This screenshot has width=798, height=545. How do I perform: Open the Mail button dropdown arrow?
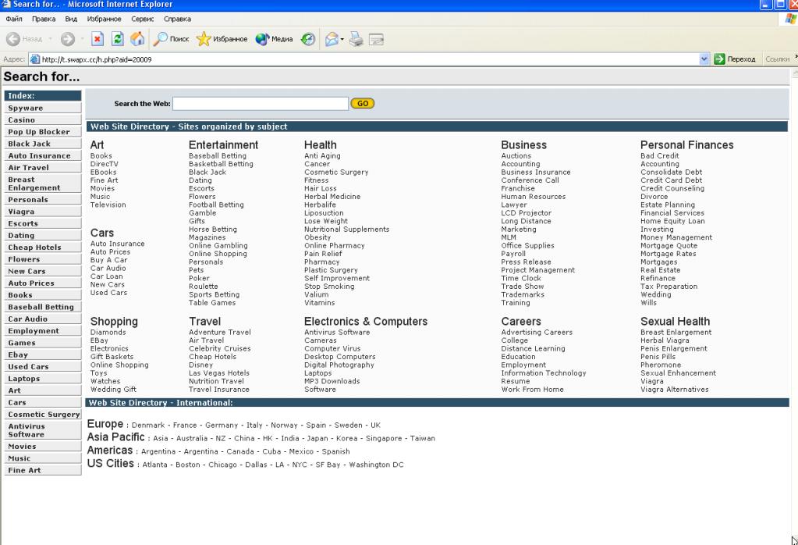(x=342, y=39)
